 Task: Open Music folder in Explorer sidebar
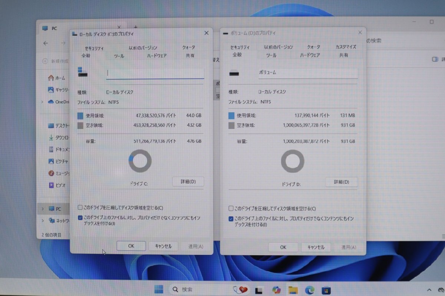pos(59,173)
